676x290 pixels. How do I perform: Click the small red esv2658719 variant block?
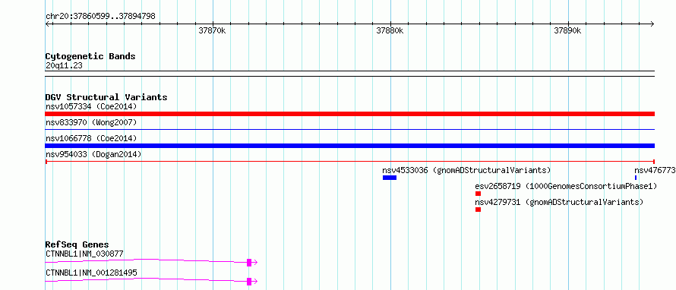pos(478,194)
